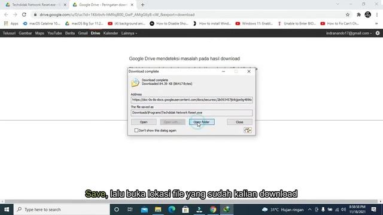Open volume control in system tray

(344, 210)
